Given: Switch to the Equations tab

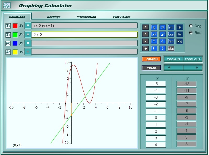Looking at the screenshot, I should click(x=17, y=17).
